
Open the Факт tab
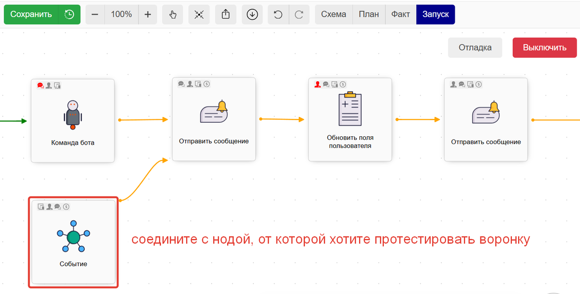[401, 15]
